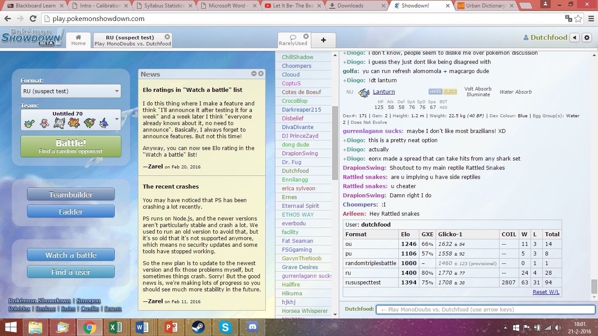Screen dimensions: 598x336
Task: Click the plus icon to join a room
Action: click(323, 40)
